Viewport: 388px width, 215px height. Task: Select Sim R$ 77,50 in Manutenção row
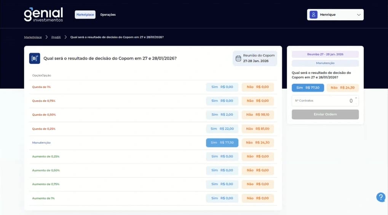coord(222,143)
